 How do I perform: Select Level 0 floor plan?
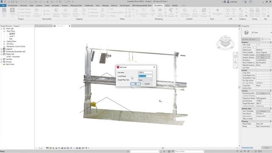pyautogui.click(x=12, y=34)
